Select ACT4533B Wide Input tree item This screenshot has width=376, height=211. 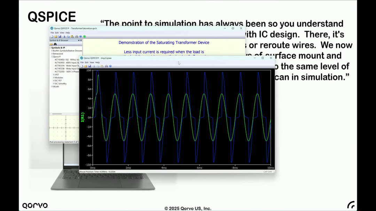click(x=67, y=69)
